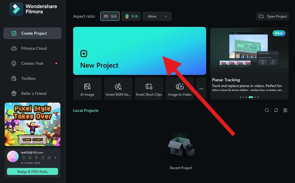Screen dimensions: 295x183
Task: Open the Image to Video tool
Action: point(180,89)
